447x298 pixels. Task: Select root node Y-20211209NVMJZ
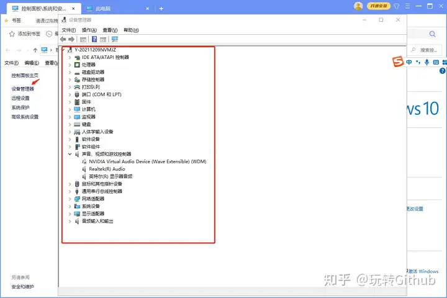(x=95, y=50)
